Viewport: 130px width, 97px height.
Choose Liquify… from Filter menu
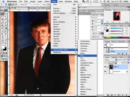pos(64,11)
